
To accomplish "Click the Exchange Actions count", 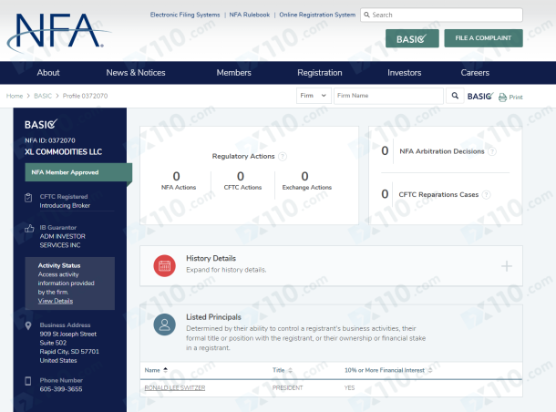I will click(304, 176).
